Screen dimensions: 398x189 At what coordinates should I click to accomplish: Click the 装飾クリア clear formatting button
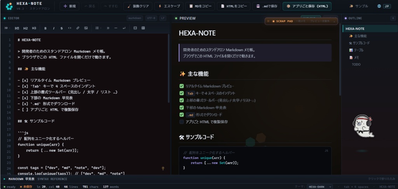point(138,6)
